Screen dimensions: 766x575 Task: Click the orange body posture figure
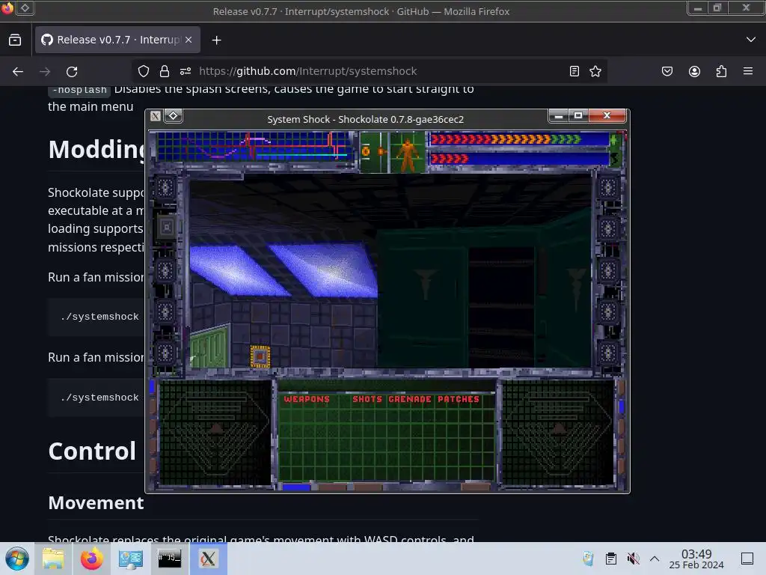pos(407,153)
